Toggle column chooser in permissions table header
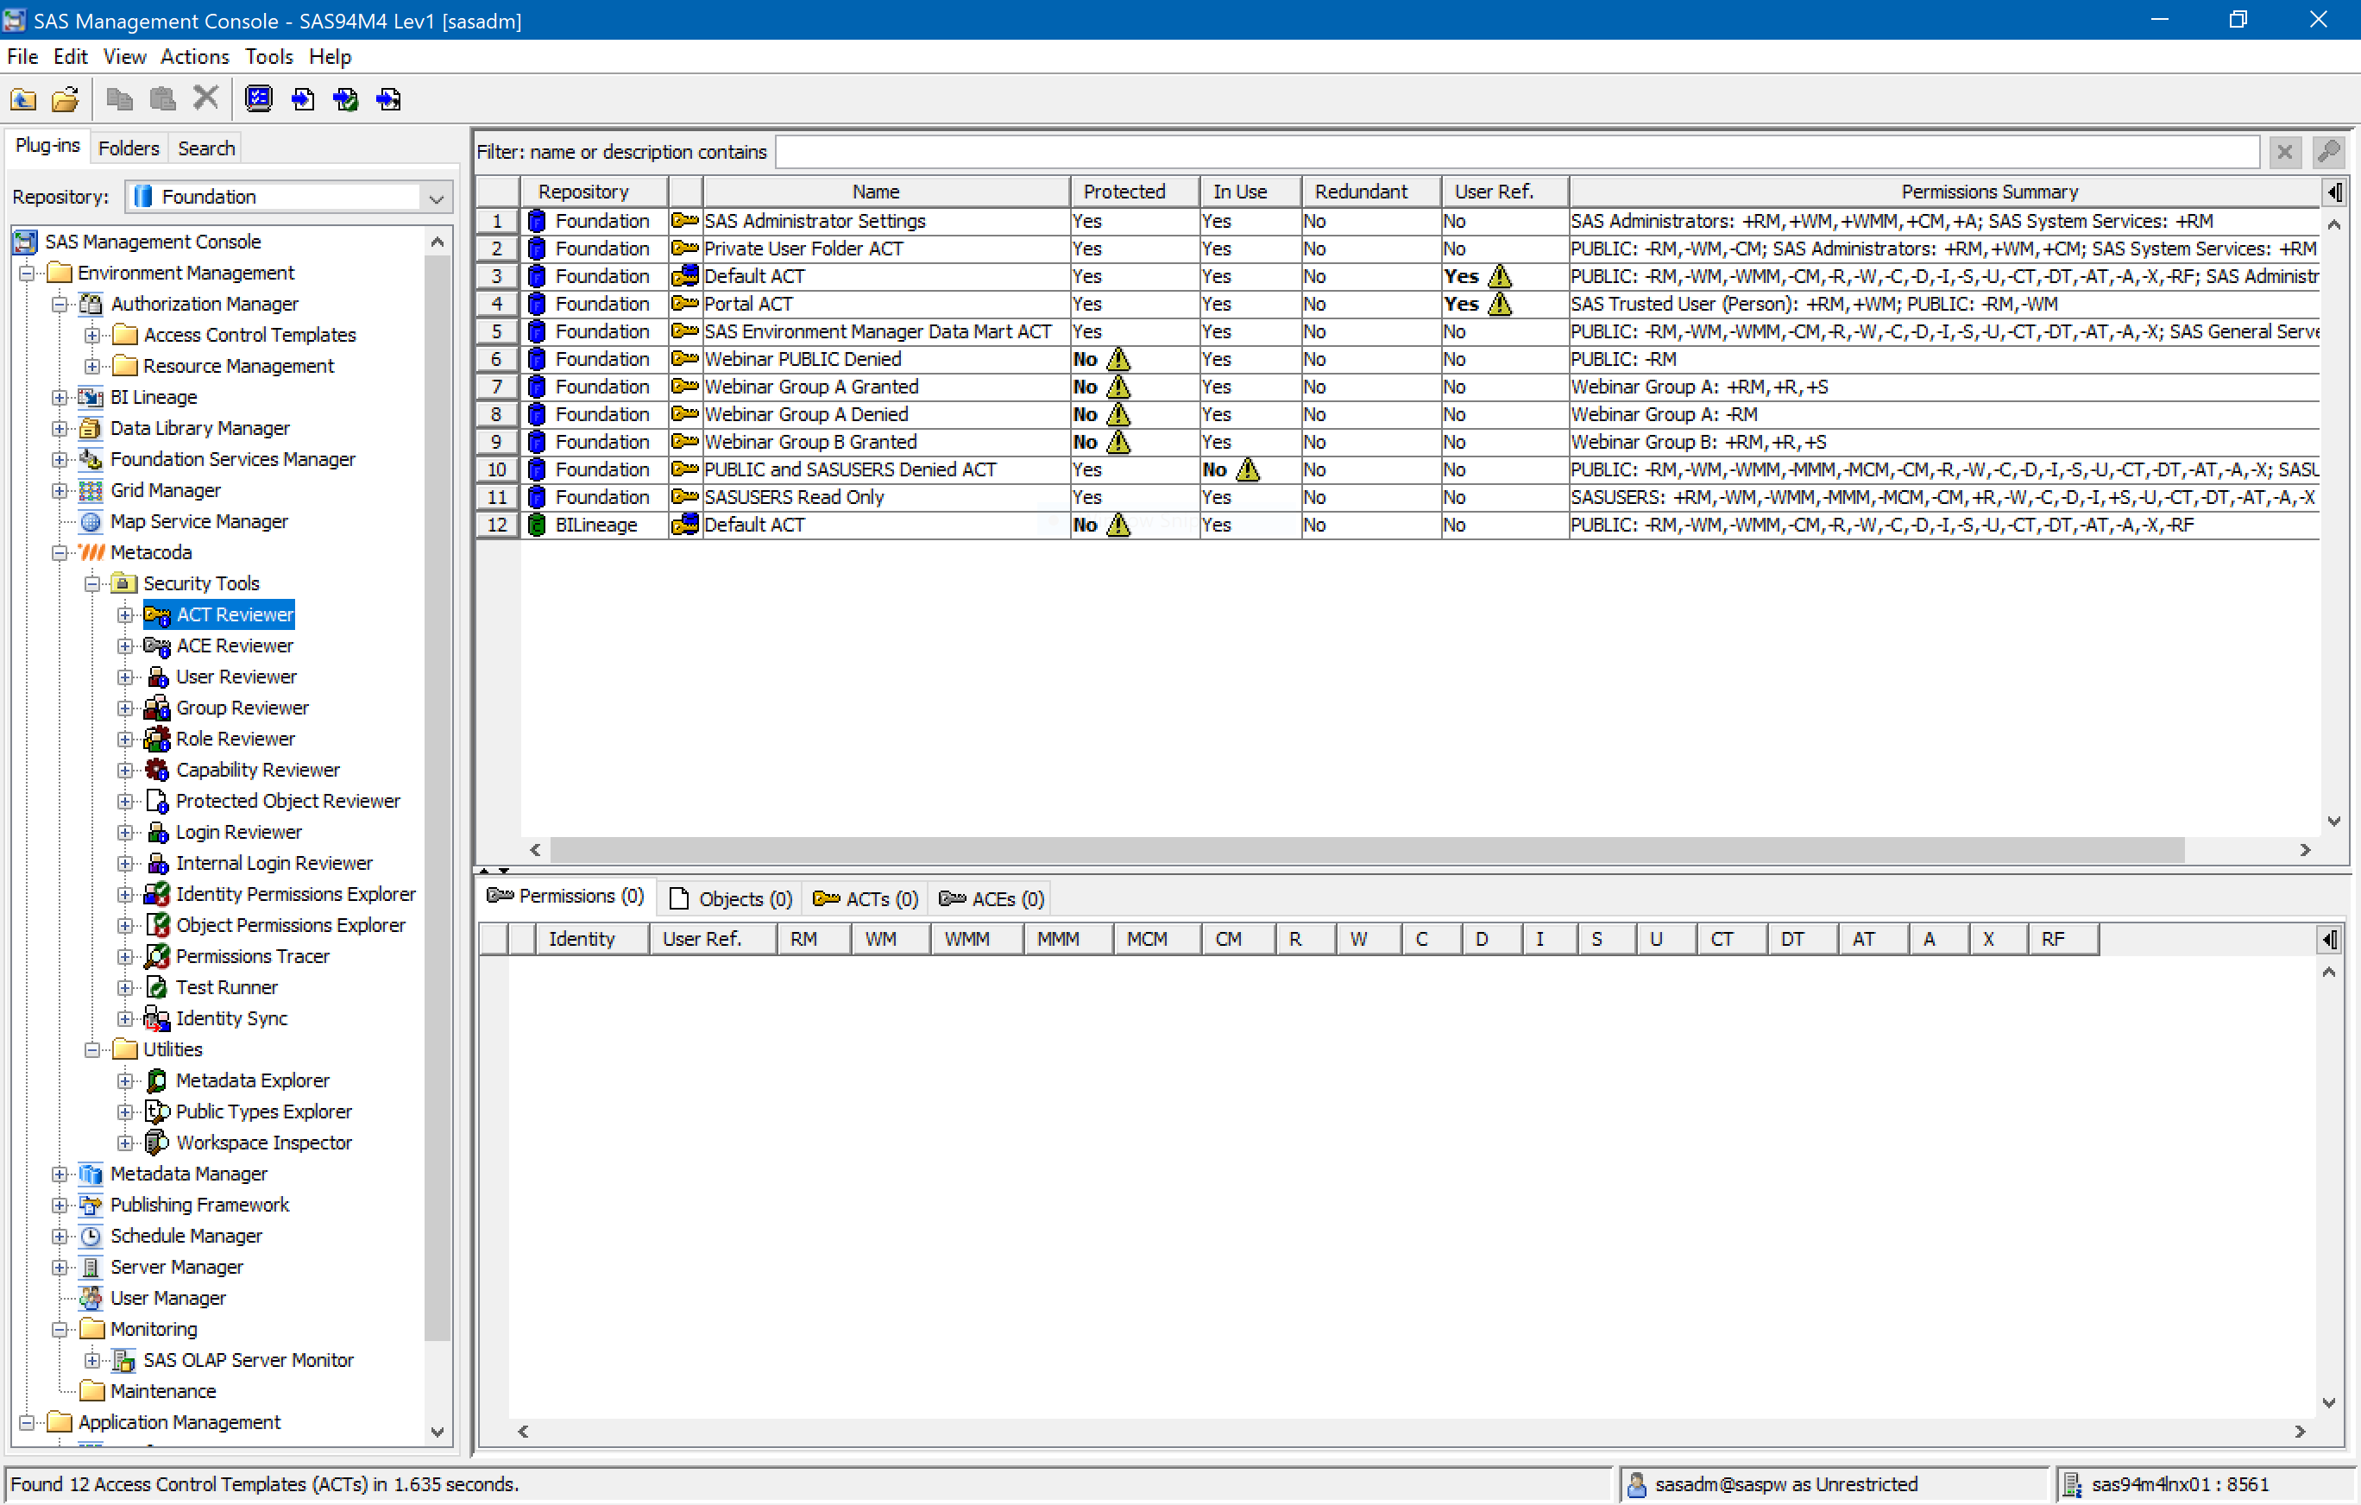 (2329, 939)
